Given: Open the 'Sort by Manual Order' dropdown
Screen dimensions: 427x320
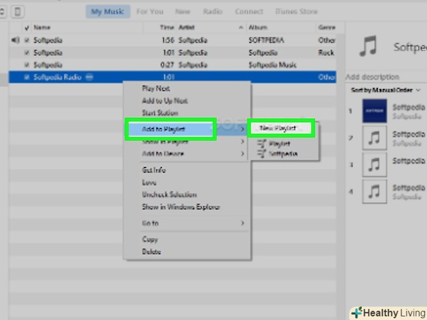Looking at the screenshot, I should pyautogui.click(x=385, y=90).
